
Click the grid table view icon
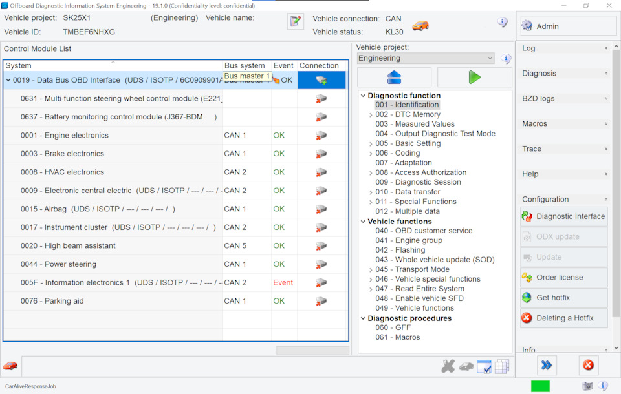[x=502, y=367]
